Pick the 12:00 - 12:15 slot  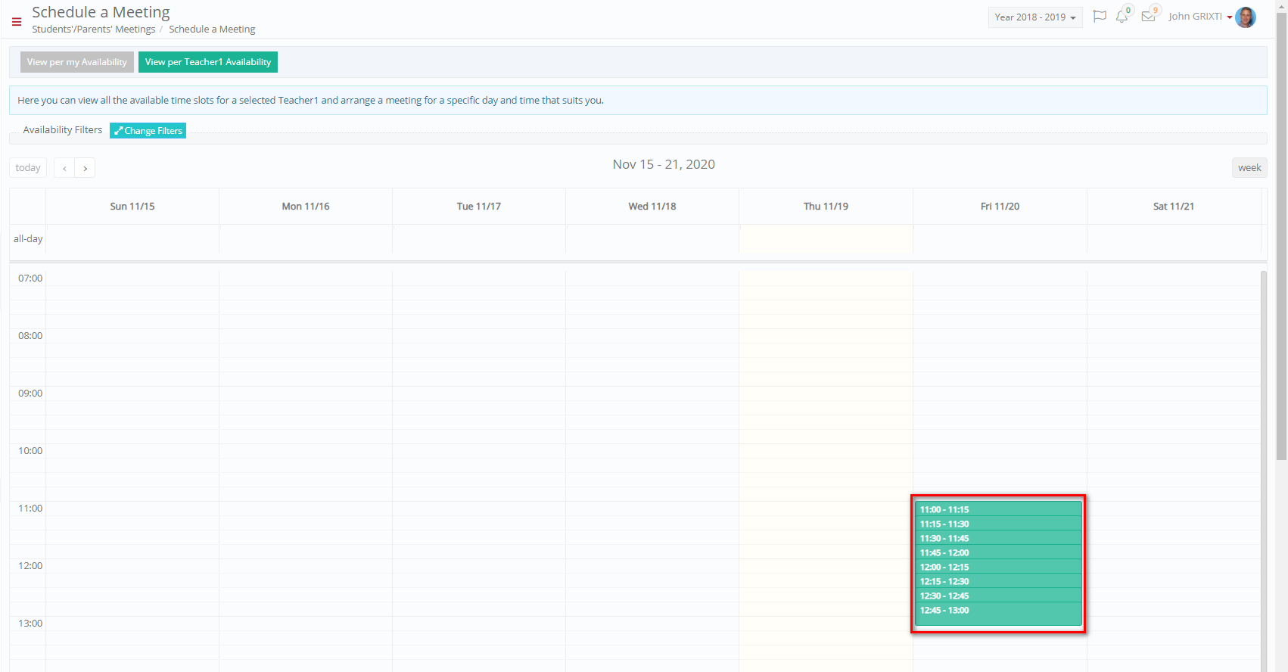pyautogui.click(x=998, y=567)
